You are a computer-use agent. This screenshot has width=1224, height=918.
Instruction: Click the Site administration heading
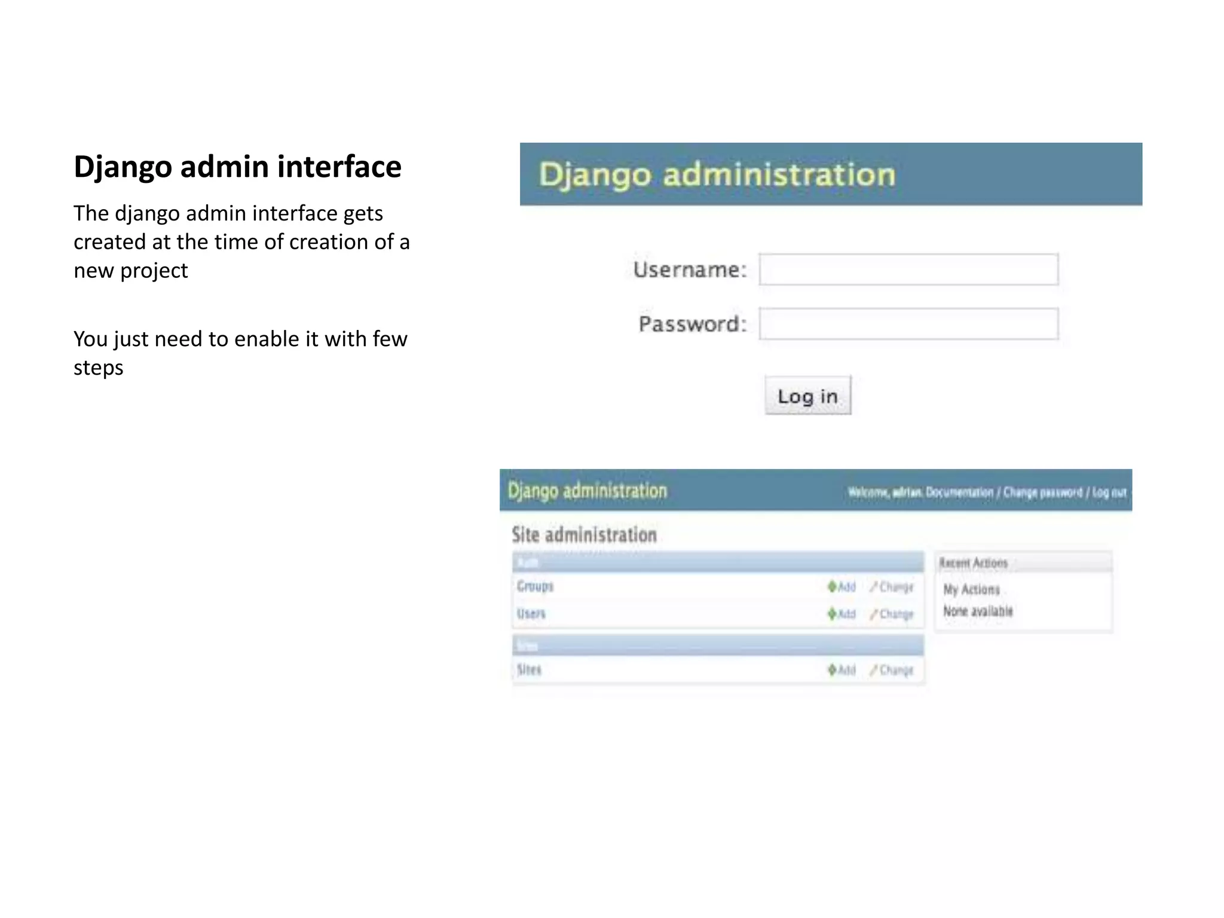pyautogui.click(x=584, y=534)
